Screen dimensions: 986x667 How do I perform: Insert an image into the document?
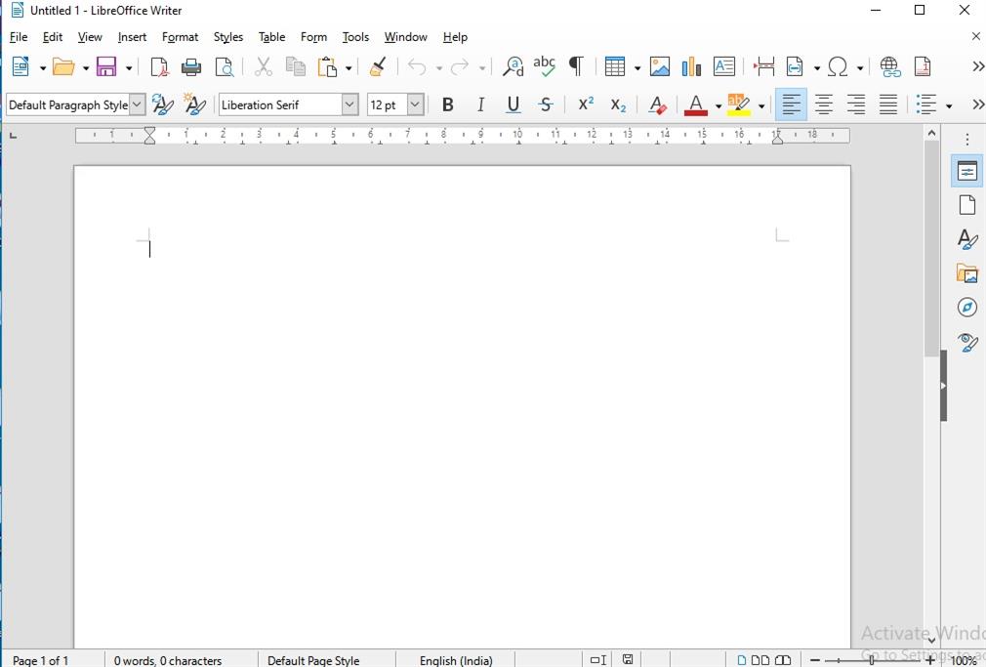pyautogui.click(x=661, y=66)
